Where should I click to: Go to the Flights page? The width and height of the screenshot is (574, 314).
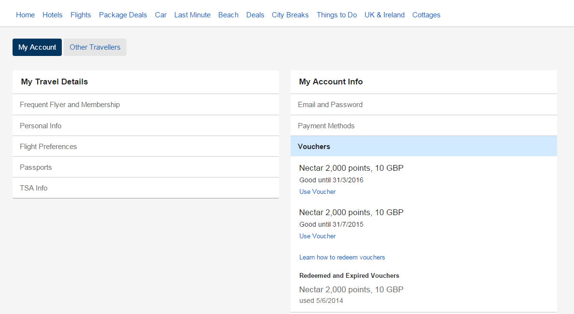(81, 15)
